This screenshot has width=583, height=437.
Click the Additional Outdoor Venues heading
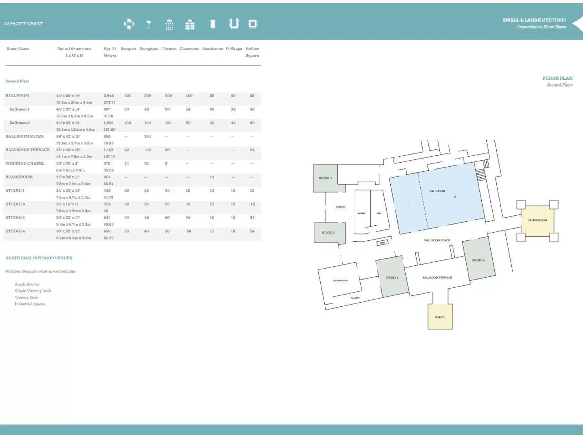pyautogui.click(x=39, y=258)
